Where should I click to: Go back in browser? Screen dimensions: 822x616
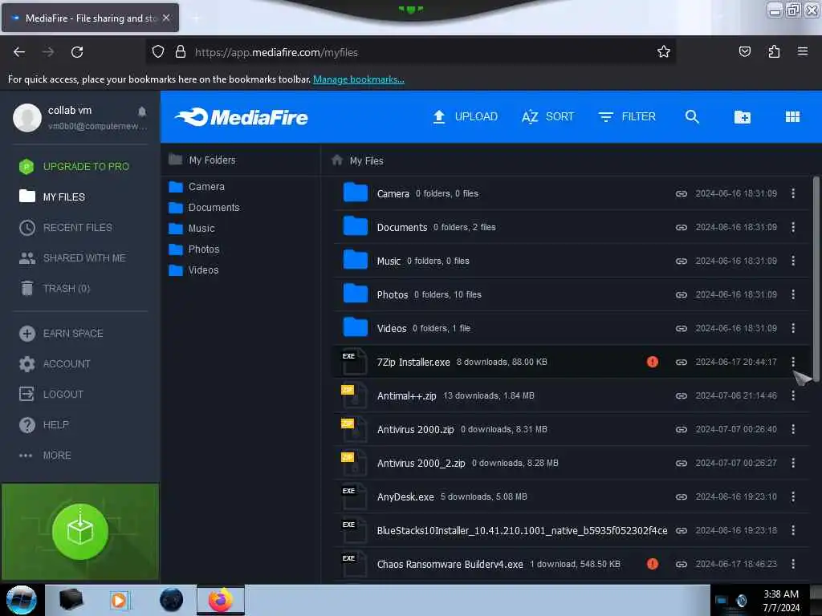pyautogui.click(x=19, y=52)
